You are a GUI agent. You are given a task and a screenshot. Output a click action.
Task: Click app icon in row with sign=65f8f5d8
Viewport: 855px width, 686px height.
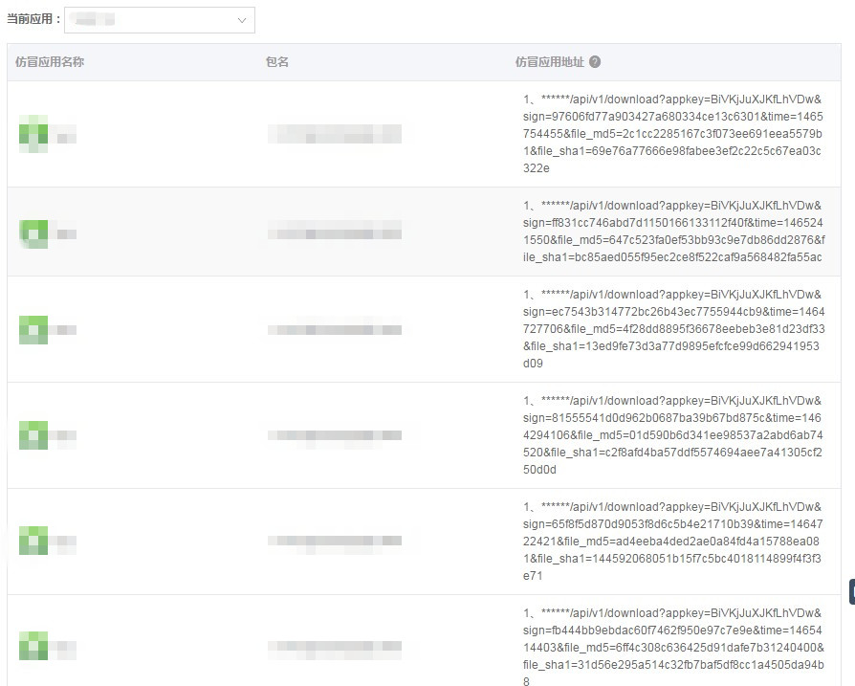tap(33, 541)
